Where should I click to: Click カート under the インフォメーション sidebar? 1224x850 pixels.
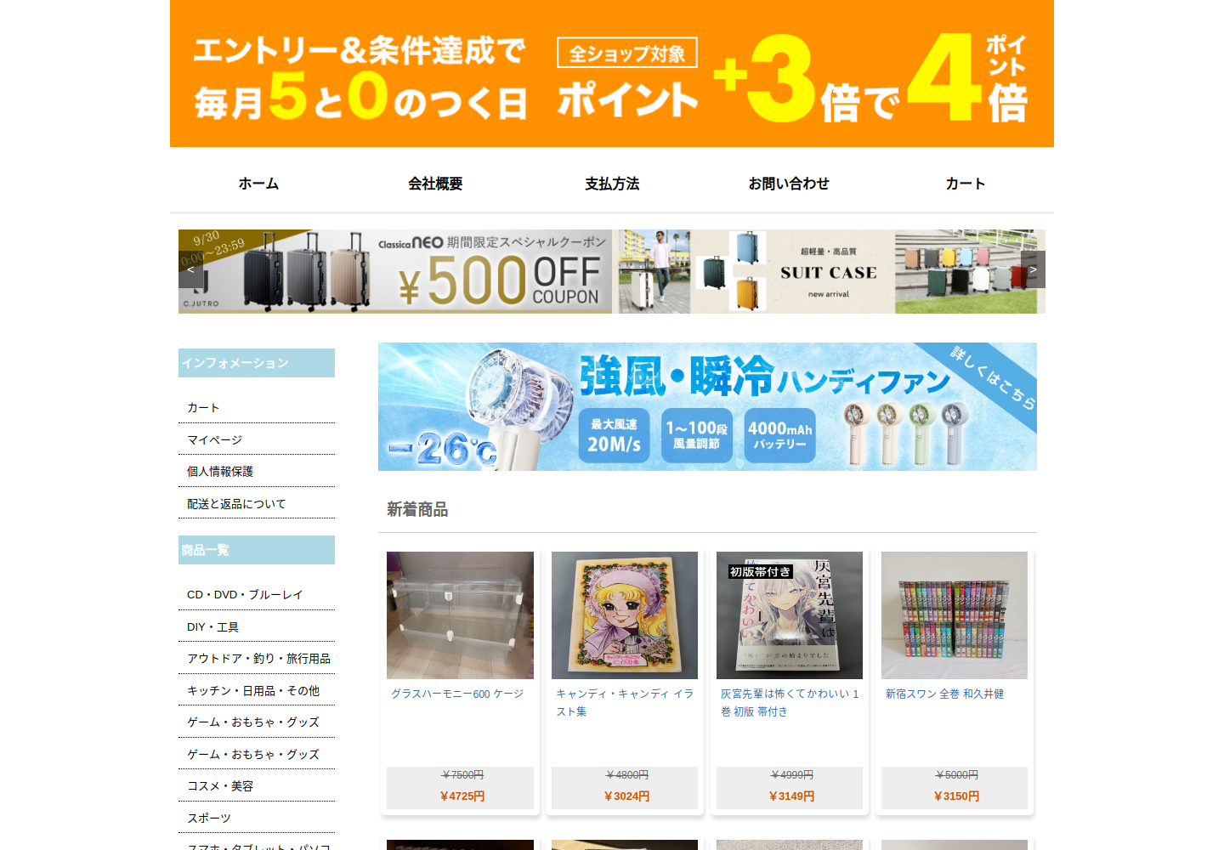[x=203, y=408]
